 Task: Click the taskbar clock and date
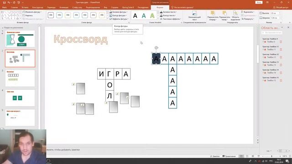[279, 161]
